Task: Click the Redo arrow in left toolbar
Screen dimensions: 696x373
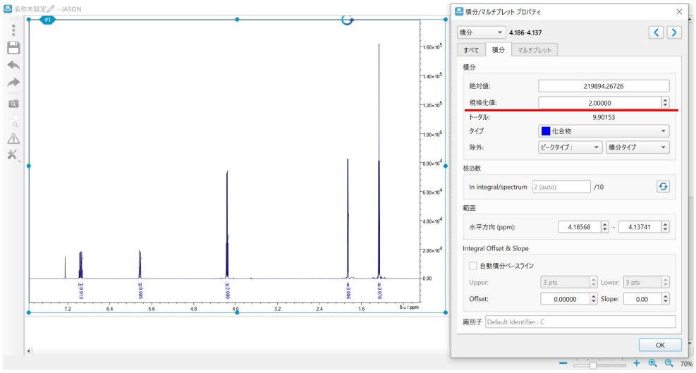Action: pyautogui.click(x=13, y=82)
